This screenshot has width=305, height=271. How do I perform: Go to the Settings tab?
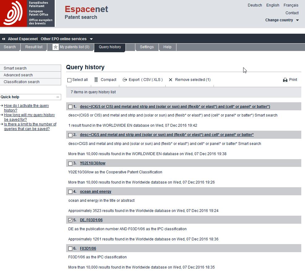[x=147, y=47]
